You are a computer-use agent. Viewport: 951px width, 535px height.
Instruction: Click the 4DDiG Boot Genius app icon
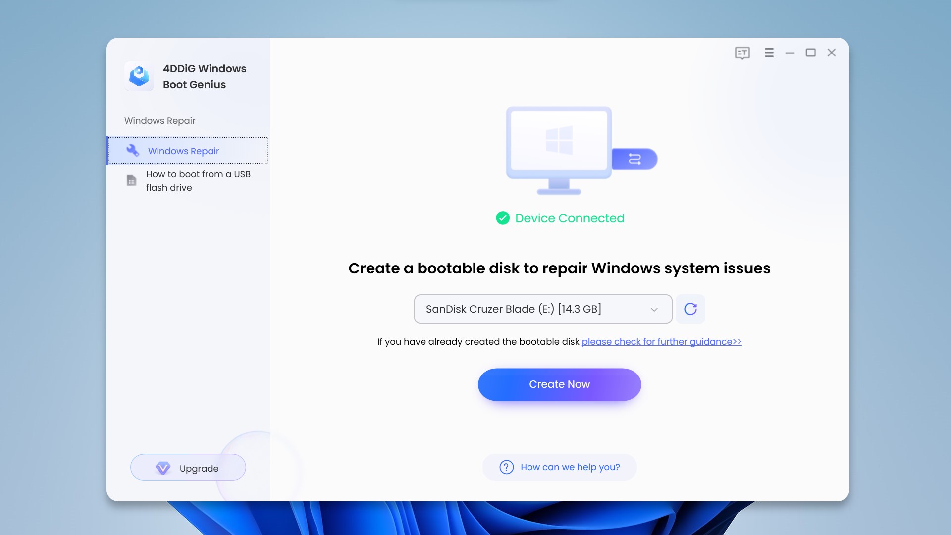tap(139, 76)
